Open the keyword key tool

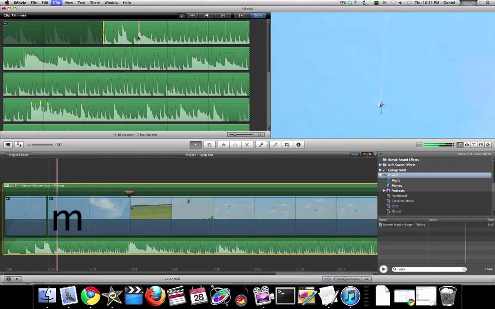[x=261, y=145]
